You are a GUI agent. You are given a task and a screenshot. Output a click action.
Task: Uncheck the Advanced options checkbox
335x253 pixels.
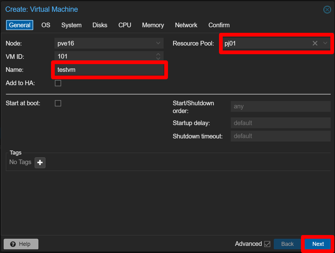(x=267, y=244)
